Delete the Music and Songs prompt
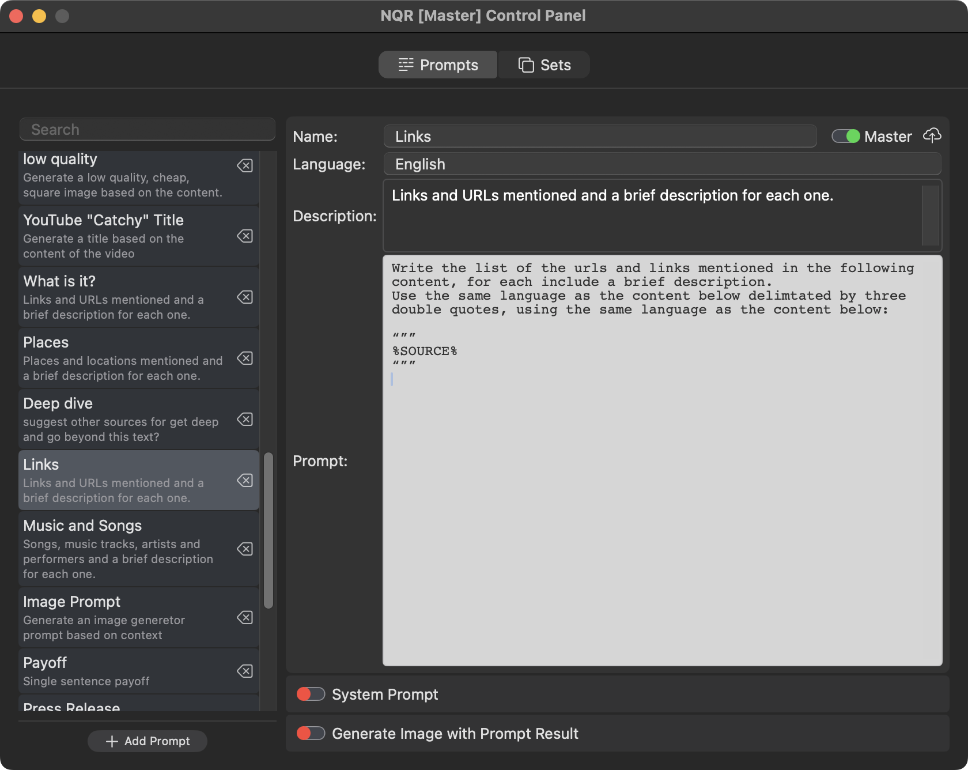The width and height of the screenshot is (968, 770). [x=245, y=549]
